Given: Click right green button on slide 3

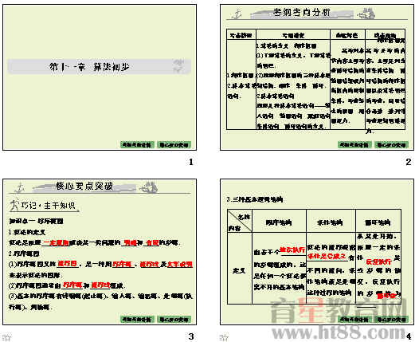Looking at the screenshot, I should point(174,319).
